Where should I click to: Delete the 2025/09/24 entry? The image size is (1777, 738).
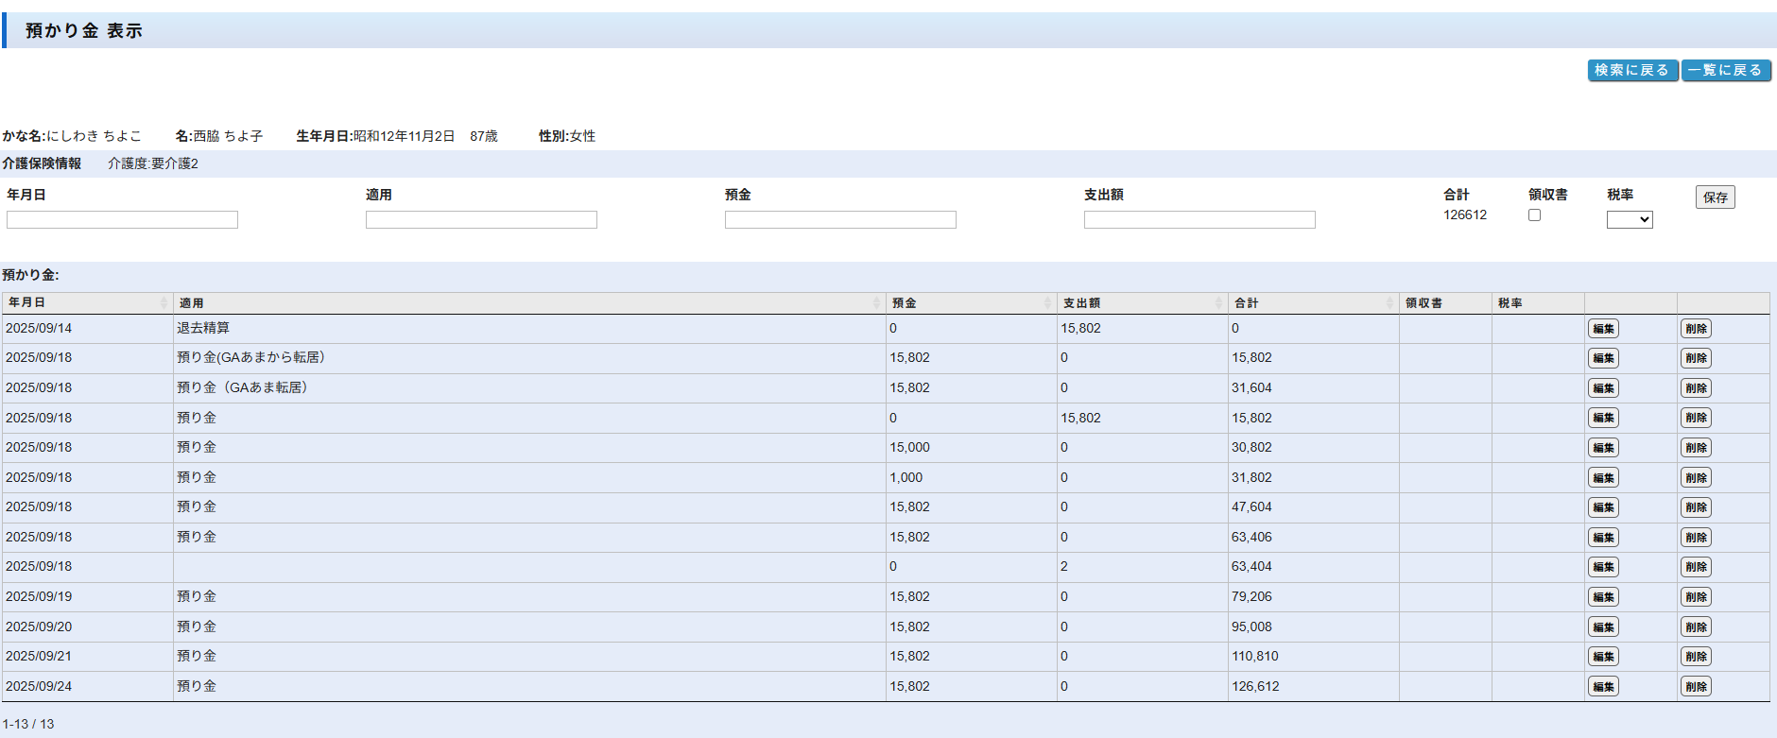point(1696,687)
